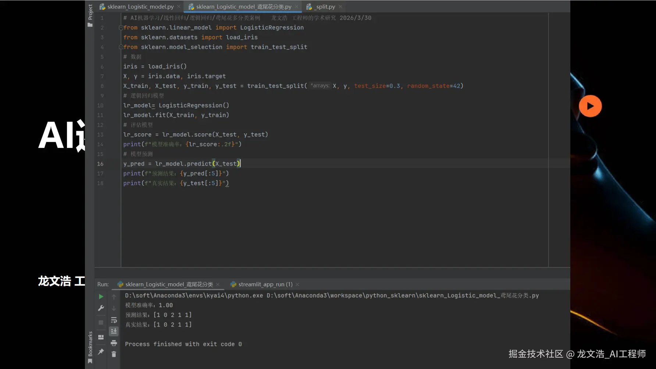Click the '真实结果: [1 0 2 1 1]' console output line
The width and height of the screenshot is (656, 369).
pyautogui.click(x=158, y=325)
